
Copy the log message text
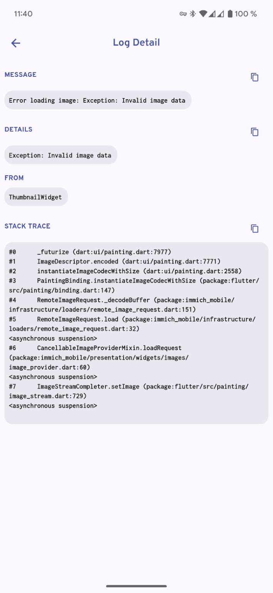(x=255, y=77)
